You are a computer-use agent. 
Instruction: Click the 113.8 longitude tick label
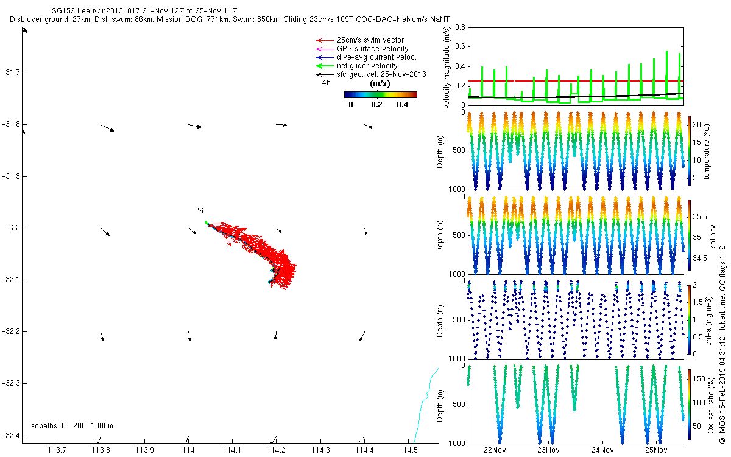pyautogui.click(x=101, y=450)
